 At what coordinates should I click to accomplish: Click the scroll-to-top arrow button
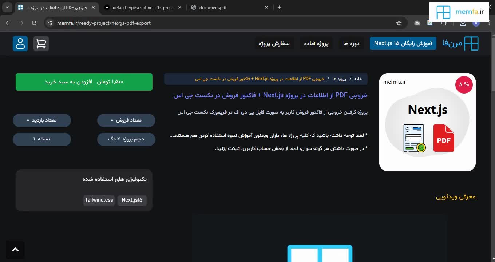pos(15,250)
